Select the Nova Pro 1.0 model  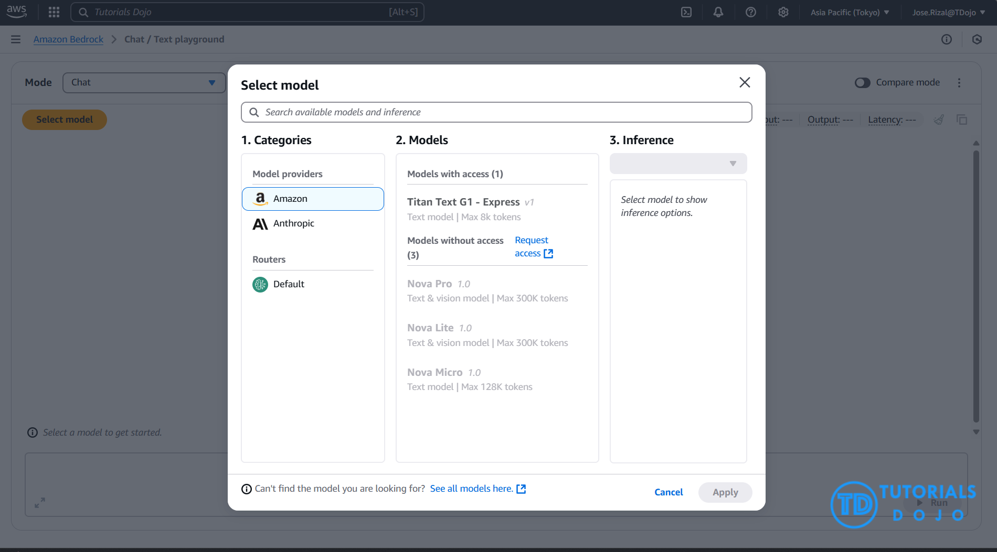497,291
